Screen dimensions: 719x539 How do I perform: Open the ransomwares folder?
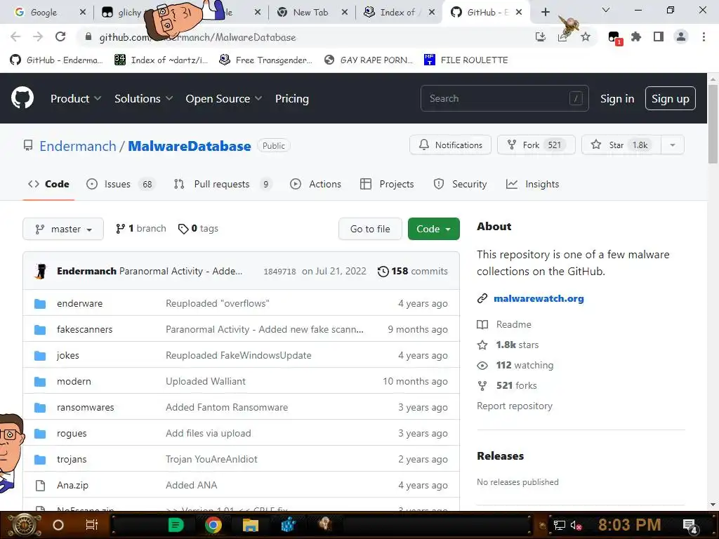[x=85, y=408]
